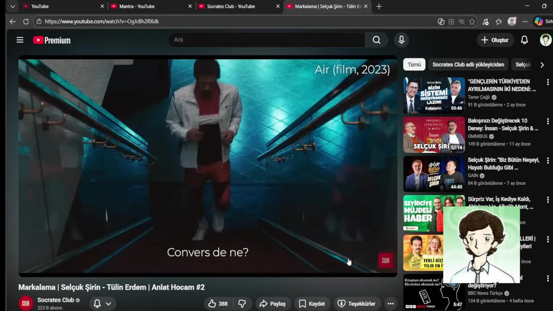The image size is (553, 311).
Task: Open options for GENÇLERİN TÜRKİYE'DEN video
Action: point(548,82)
